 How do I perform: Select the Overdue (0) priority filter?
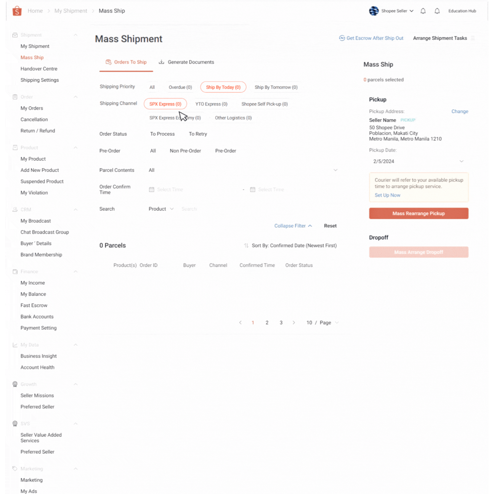pos(180,87)
